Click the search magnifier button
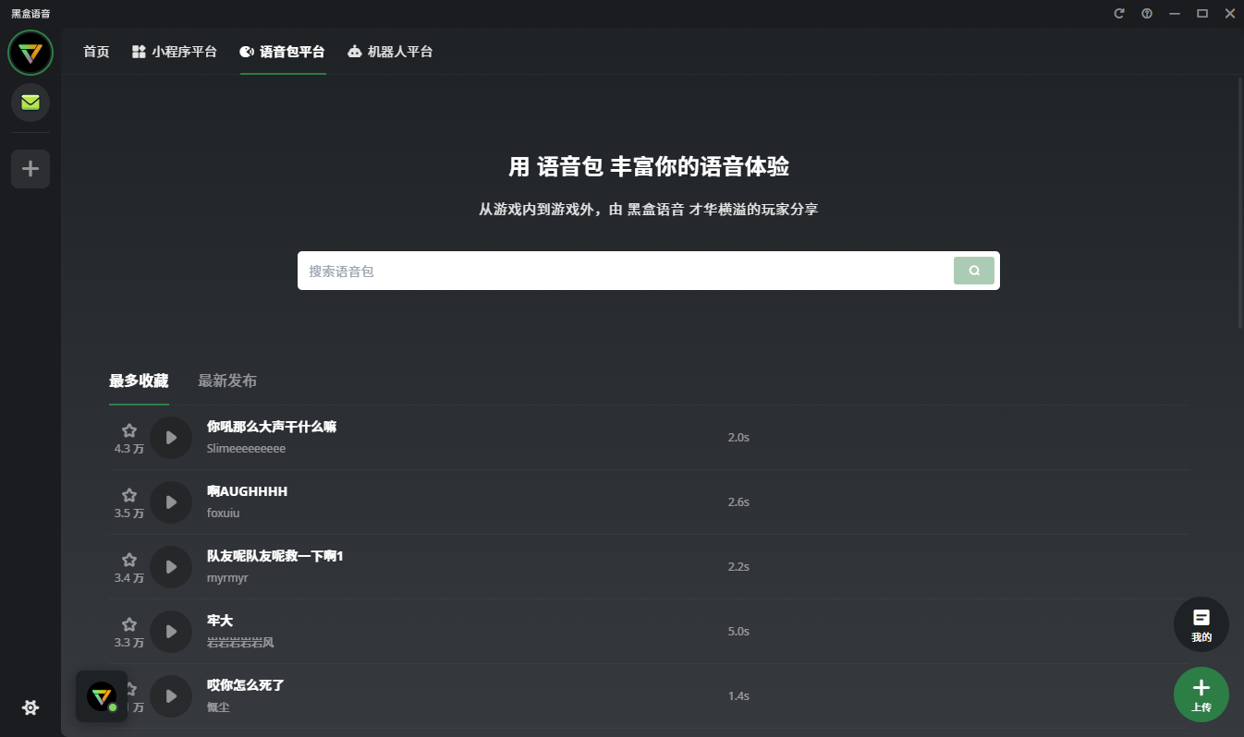This screenshot has height=737, width=1244. [974, 270]
